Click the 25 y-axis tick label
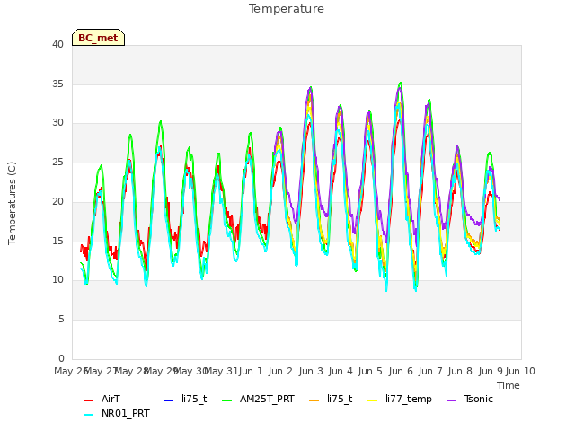Viewport: 575px width, 431px height. coord(57,162)
